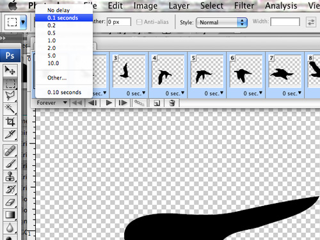Delete selected frames with trash icon
Image resolution: width=320 pixels, height=240 pixels.
click(172, 104)
